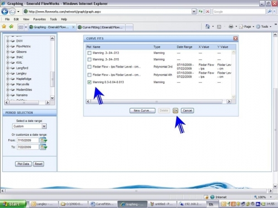Click the Google search box

pos(239,12)
